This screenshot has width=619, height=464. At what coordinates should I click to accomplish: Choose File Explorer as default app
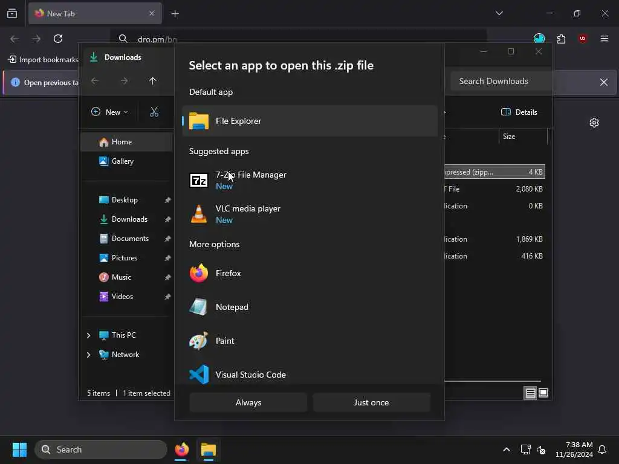coord(309,121)
